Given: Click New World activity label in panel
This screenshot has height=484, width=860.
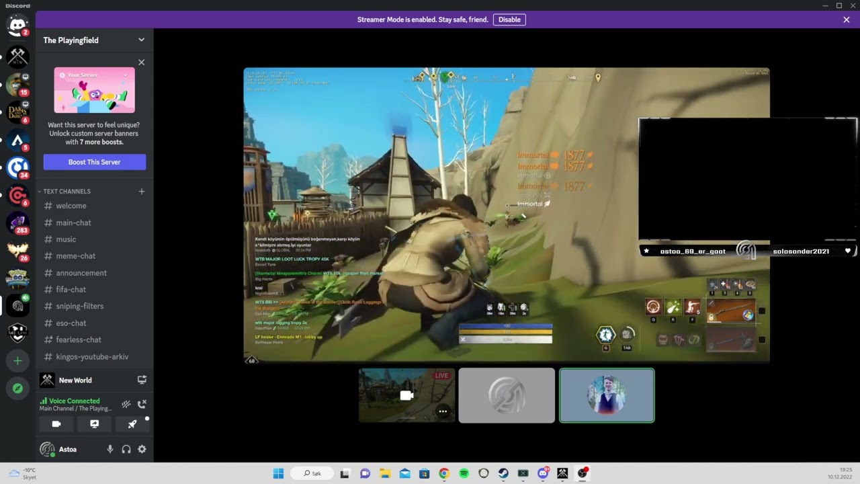Looking at the screenshot, I should (75, 380).
